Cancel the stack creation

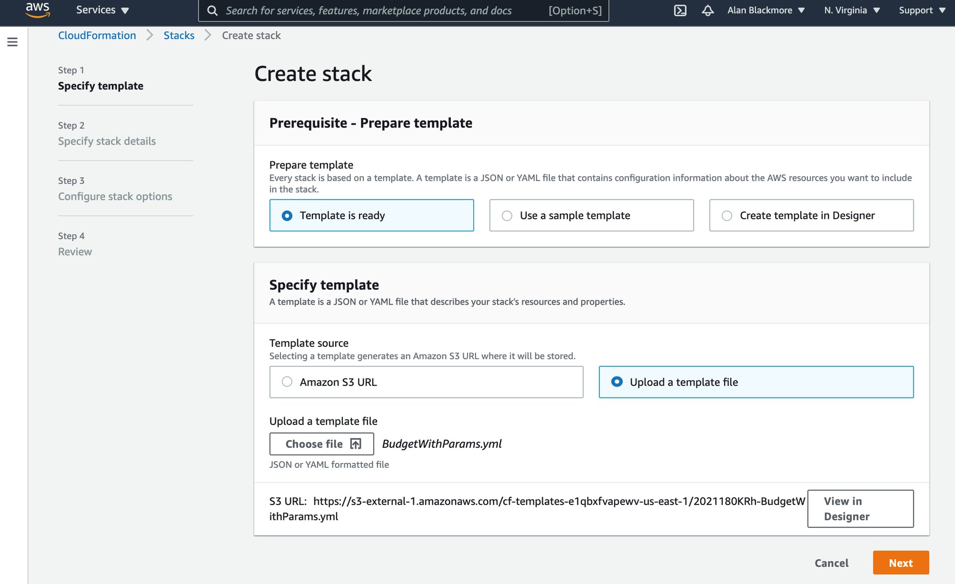click(832, 563)
